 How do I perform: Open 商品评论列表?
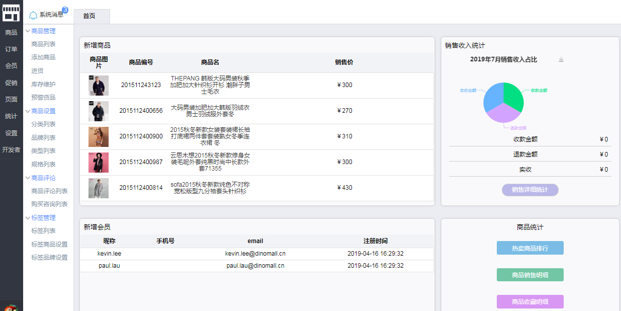point(49,191)
